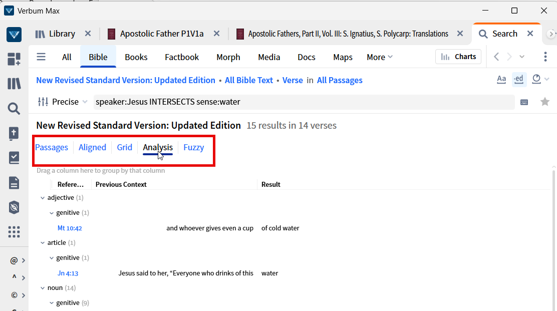
Task: Open the Bible bookmark icon in sidebar
Action: point(14,133)
